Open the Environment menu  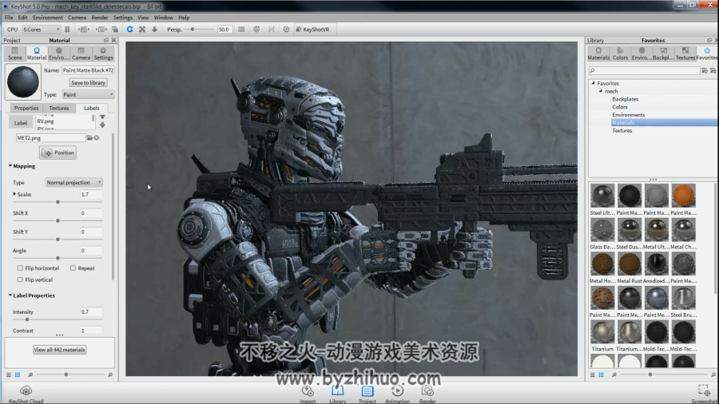click(48, 18)
